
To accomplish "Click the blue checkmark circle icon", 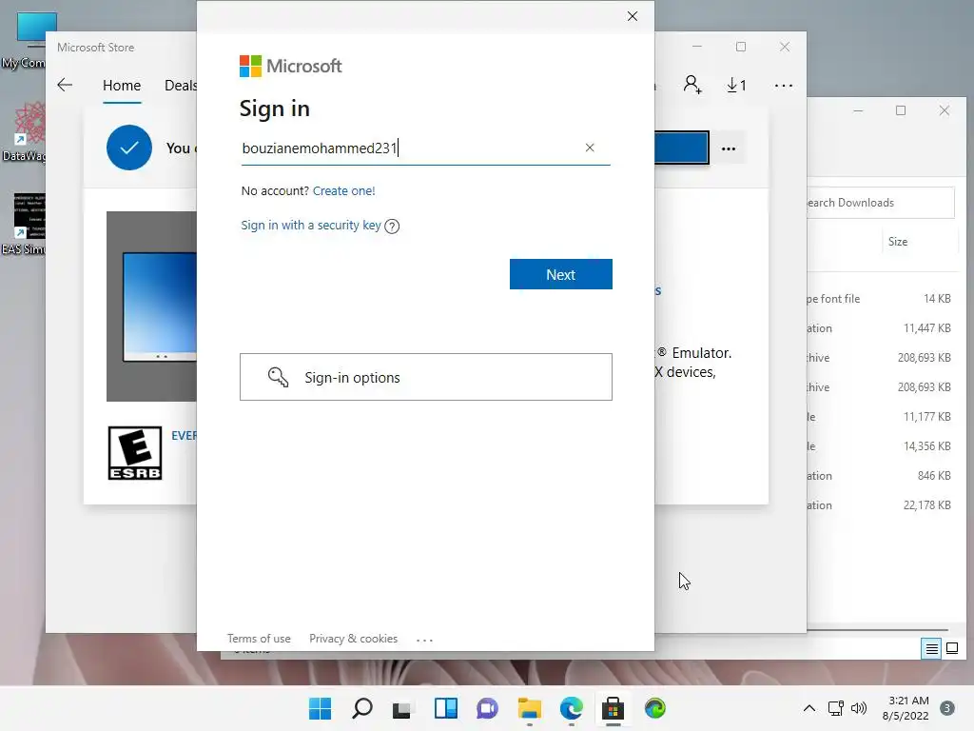I will tap(128, 148).
